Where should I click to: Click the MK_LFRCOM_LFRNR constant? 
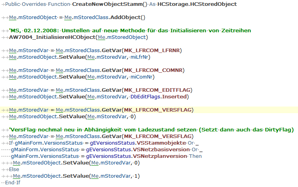pos(152,51)
